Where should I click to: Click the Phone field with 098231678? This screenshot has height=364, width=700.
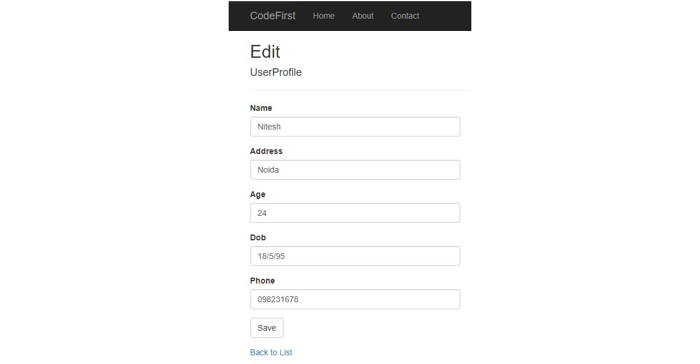[x=355, y=299]
